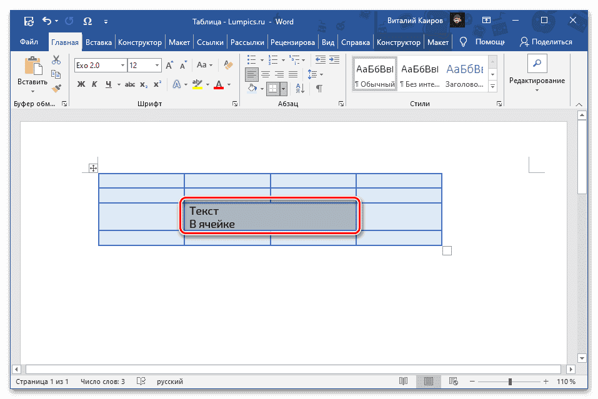Select the italic К formatting icon
The height and width of the screenshot is (399, 598).
pos(94,84)
